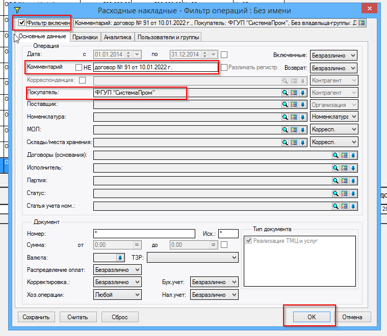Click the blue arrow icon in the Статус row
The height and width of the screenshot is (336, 387).
click(x=352, y=193)
